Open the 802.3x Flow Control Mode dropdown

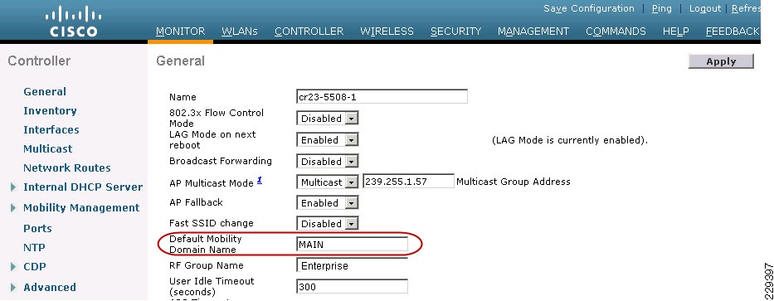[x=328, y=119]
